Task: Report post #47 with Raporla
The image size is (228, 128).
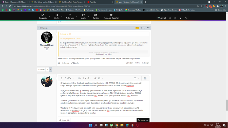Action: point(66,63)
